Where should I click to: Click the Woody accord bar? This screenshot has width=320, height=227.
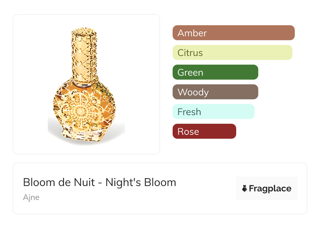click(x=215, y=92)
